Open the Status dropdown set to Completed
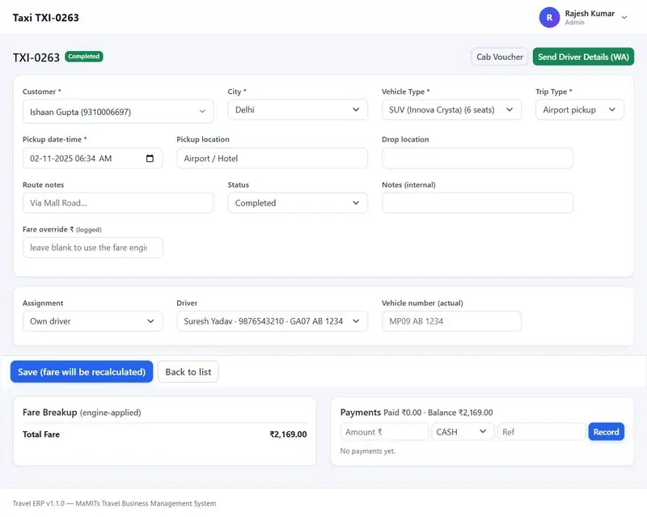 [x=298, y=203]
